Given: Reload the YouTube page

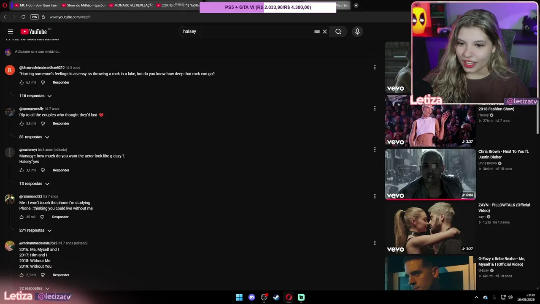Looking at the screenshot, I should (23, 17).
